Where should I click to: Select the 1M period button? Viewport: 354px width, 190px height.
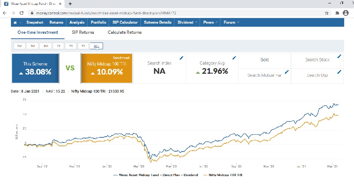pyautogui.click(x=19, y=46)
